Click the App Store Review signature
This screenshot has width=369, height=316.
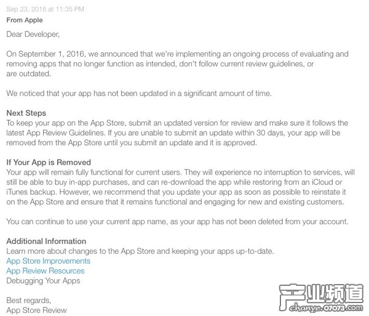36,310
